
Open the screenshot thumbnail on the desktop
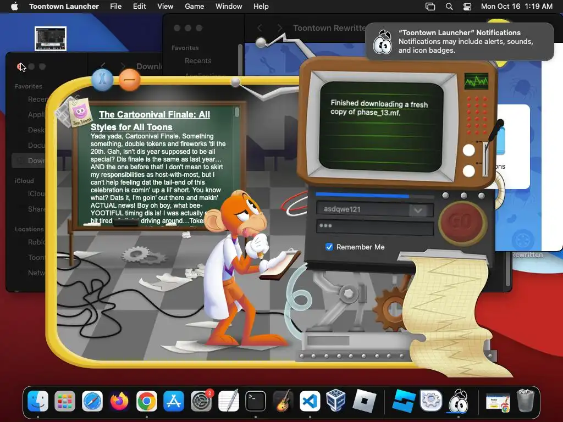(50, 38)
